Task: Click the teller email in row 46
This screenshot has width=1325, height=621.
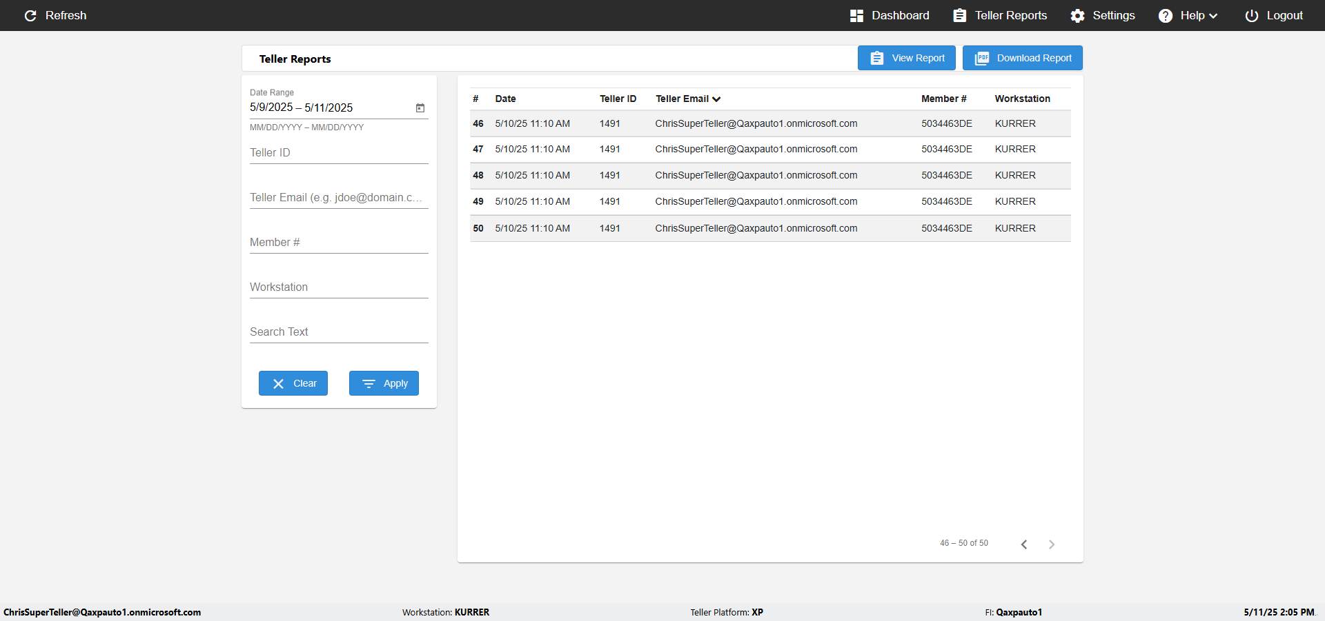Action: tap(756, 123)
